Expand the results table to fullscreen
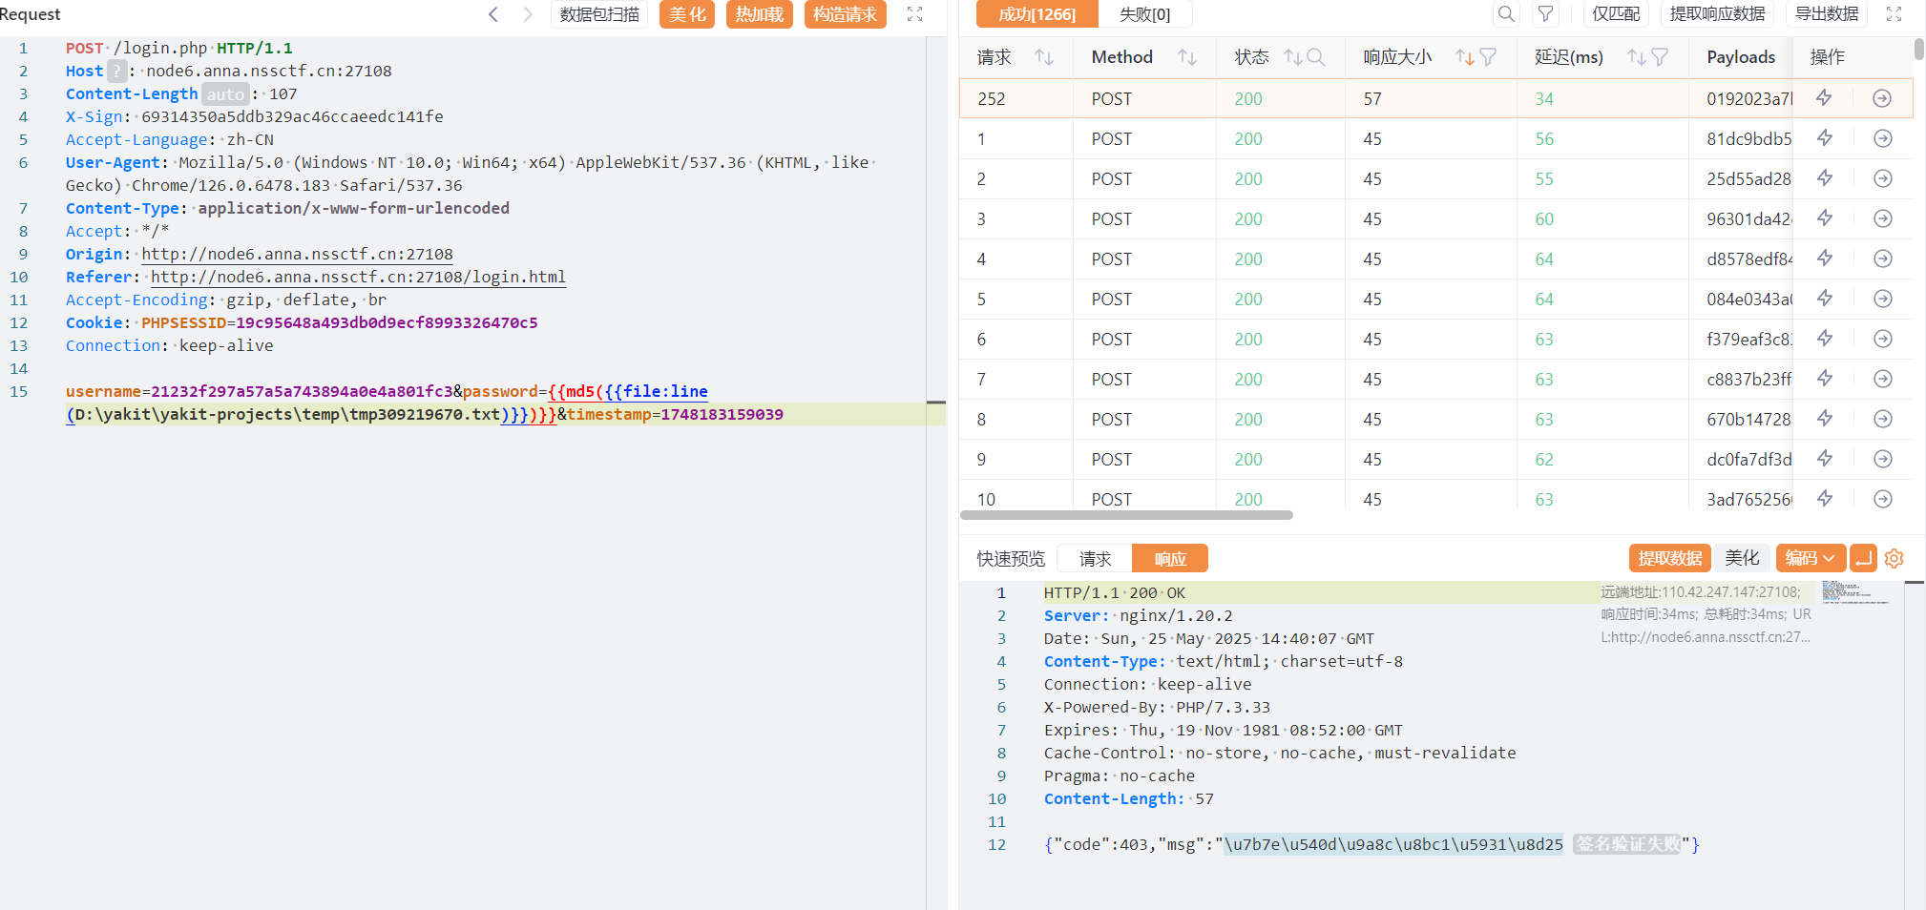 pos(1895,14)
